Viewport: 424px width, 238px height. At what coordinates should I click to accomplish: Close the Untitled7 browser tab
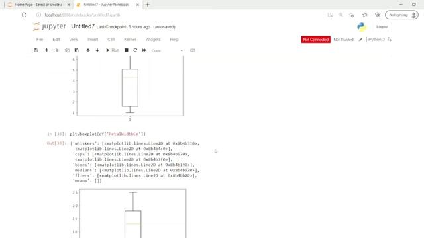pos(138,5)
